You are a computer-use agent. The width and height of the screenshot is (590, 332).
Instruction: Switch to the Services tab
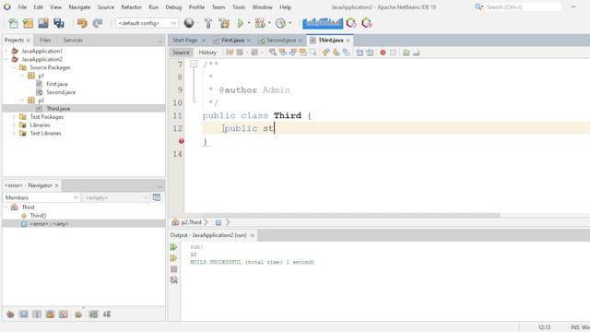click(x=73, y=40)
